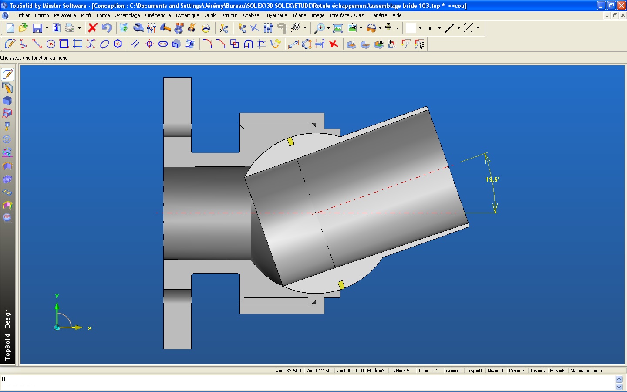Click the Tol= 0.2 tolerance field

click(x=428, y=371)
